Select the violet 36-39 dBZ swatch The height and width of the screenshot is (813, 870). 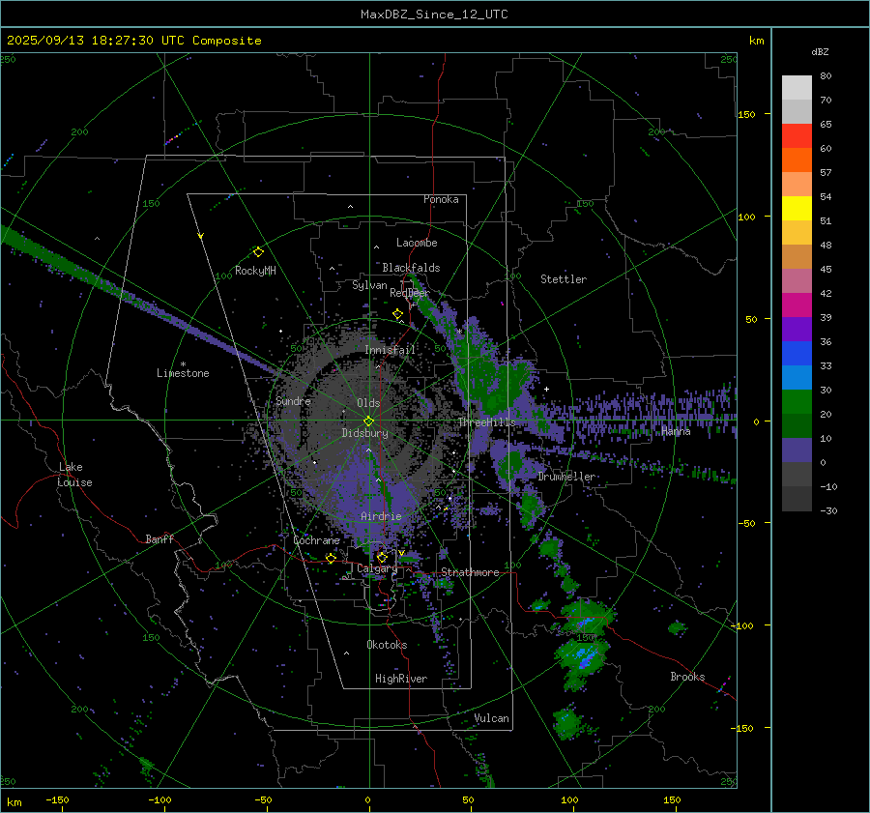(x=797, y=329)
